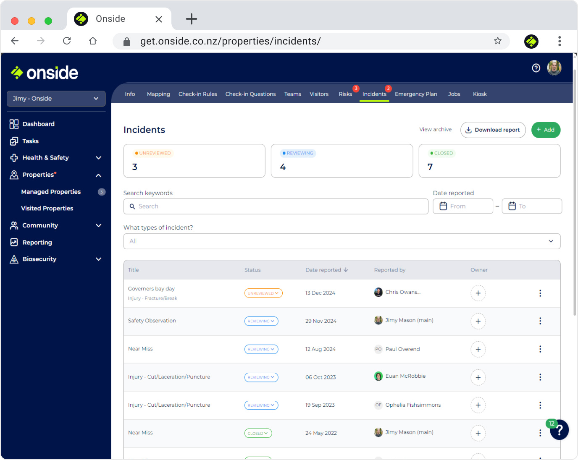Open the support chat bubble showing 12 notifications

click(x=559, y=430)
